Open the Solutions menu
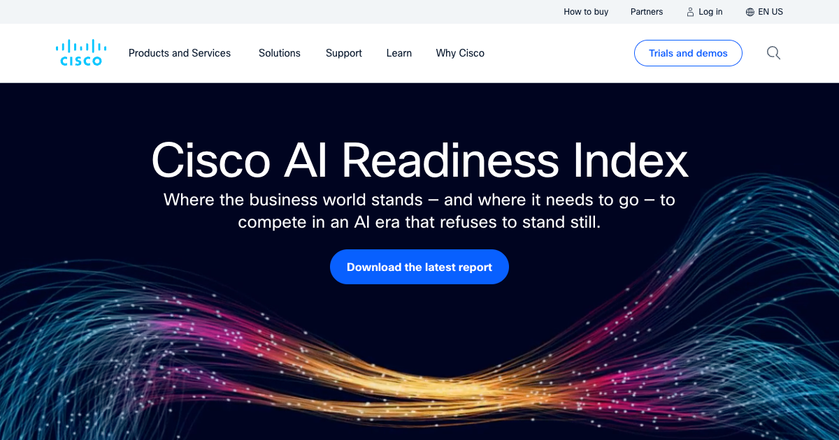This screenshot has height=440, width=839. point(280,53)
